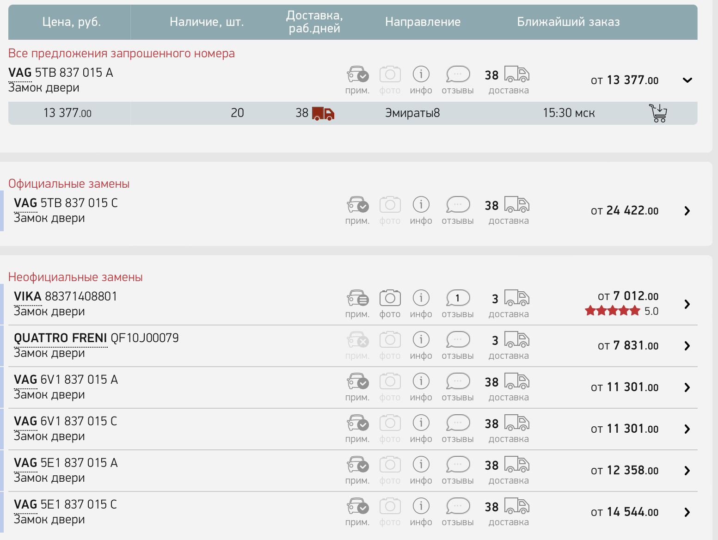Open applicability car icon for 6V1 837 015 A
The height and width of the screenshot is (540, 718).
pyautogui.click(x=358, y=381)
